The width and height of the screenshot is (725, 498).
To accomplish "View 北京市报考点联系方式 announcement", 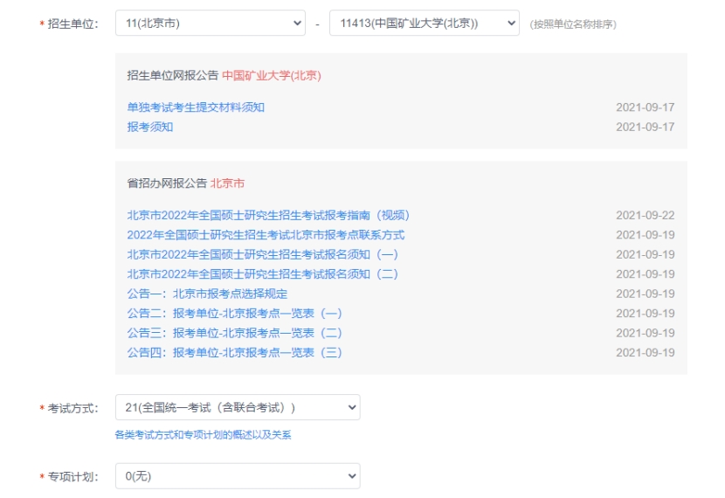I will 266,235.
